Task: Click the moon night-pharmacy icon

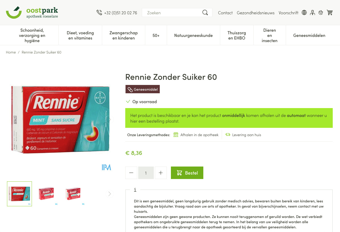Action: [x=321, y=12]
